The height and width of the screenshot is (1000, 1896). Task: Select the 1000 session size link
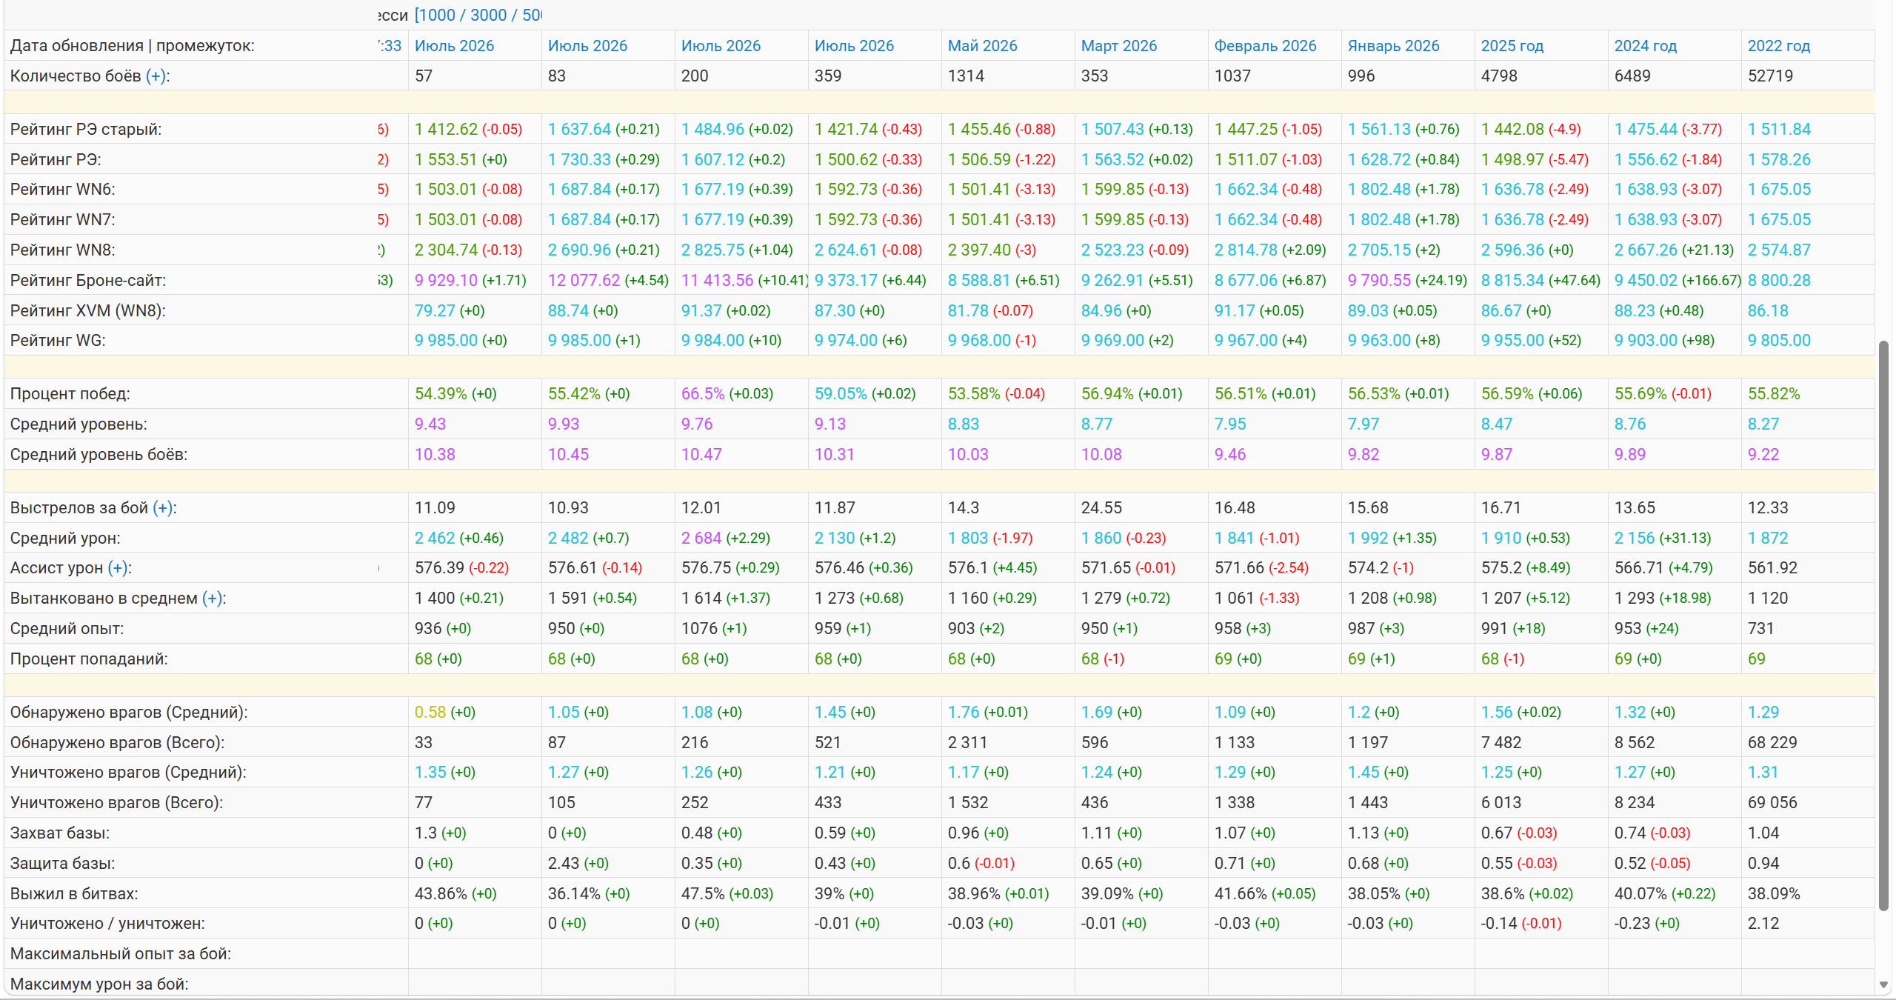coord(437,15)
